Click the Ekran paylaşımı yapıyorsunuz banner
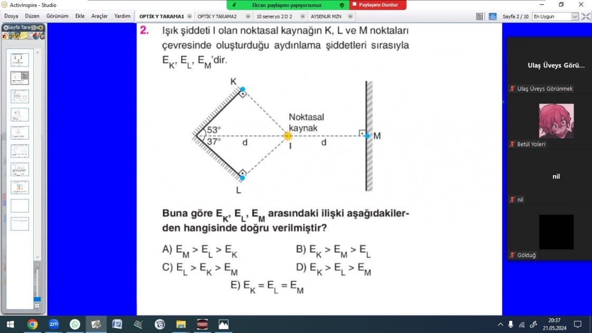The image size is (592, 333). (x=288, y=5)
